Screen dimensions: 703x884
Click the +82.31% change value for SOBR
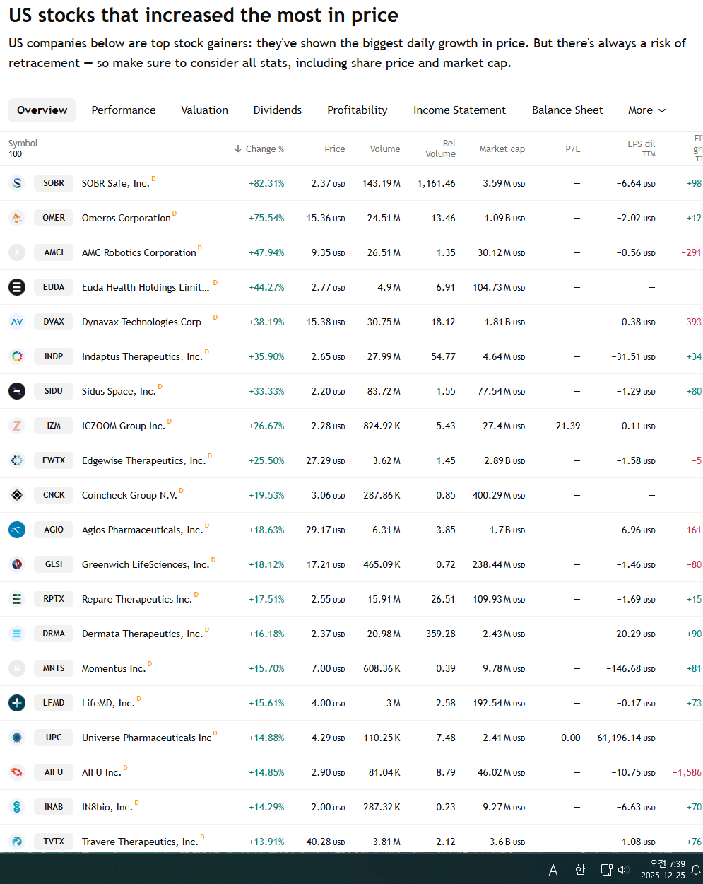(x=266, y=183)
